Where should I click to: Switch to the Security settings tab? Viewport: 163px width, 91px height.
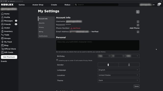coord(46,23)
